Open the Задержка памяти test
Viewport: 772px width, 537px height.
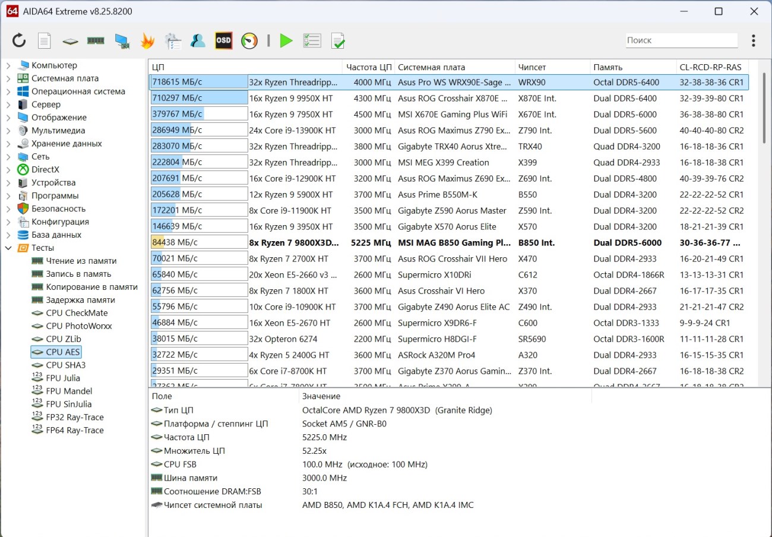pos(80,300)
